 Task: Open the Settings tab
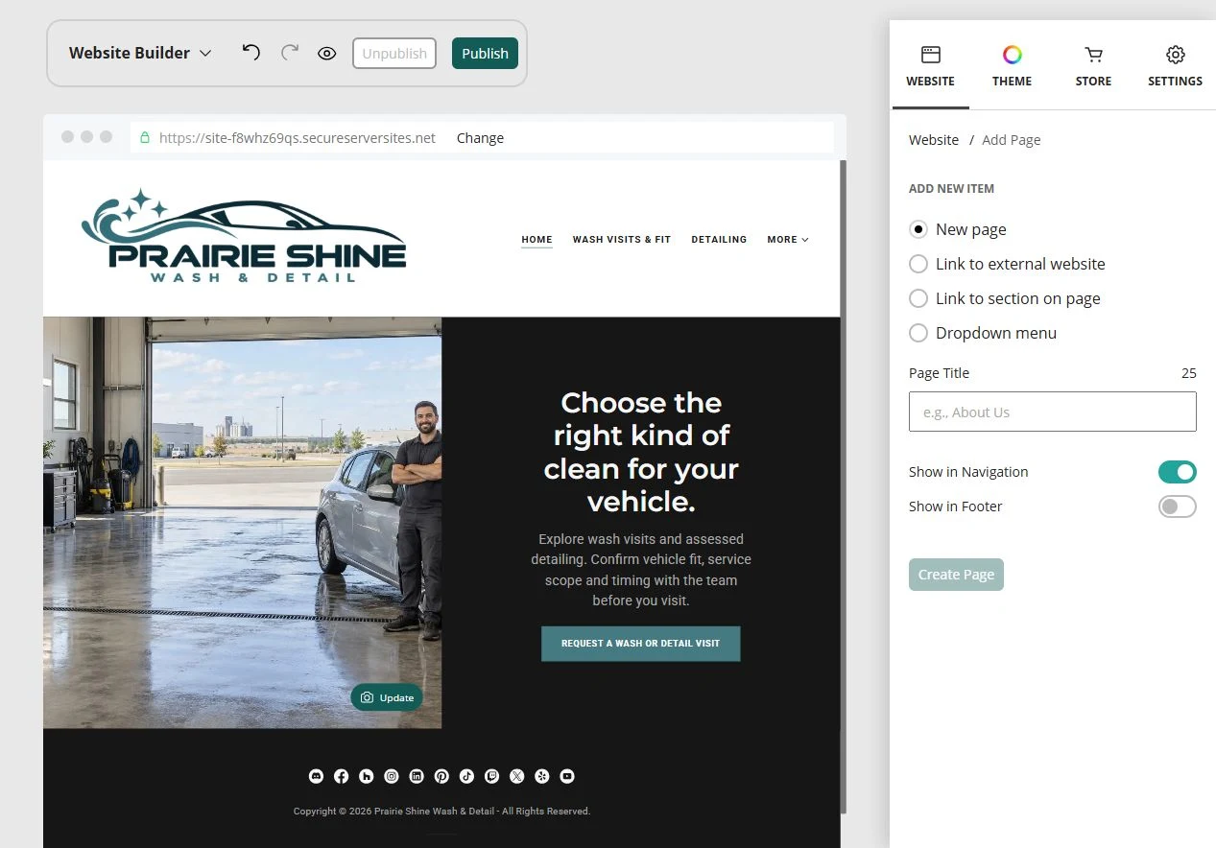(x=1175, y=67)
